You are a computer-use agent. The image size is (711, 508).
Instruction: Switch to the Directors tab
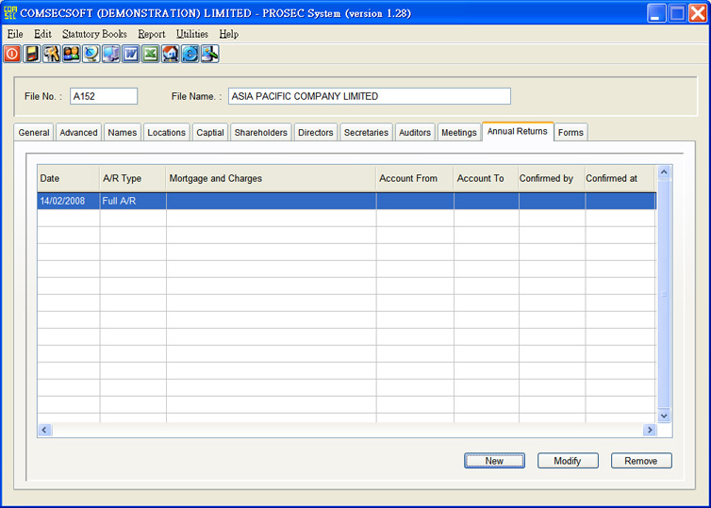click(x=315, y=133)
